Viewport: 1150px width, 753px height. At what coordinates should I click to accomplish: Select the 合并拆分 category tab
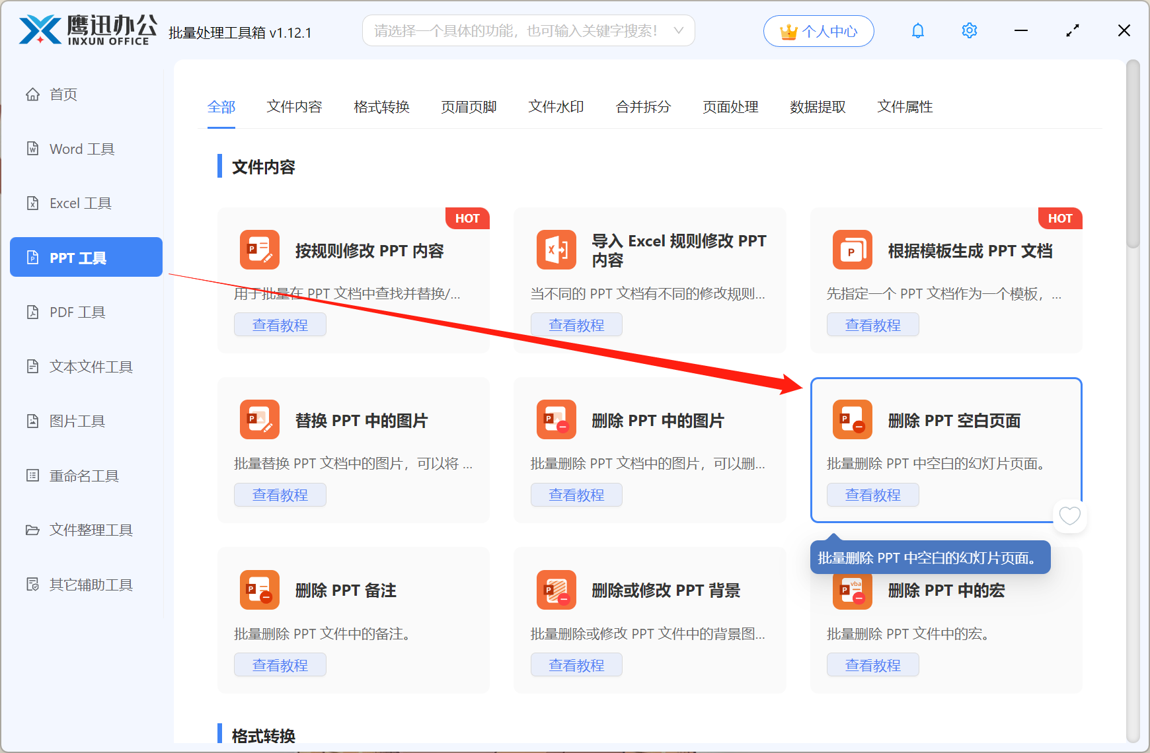pyautogui.click(x=642, y=107)
